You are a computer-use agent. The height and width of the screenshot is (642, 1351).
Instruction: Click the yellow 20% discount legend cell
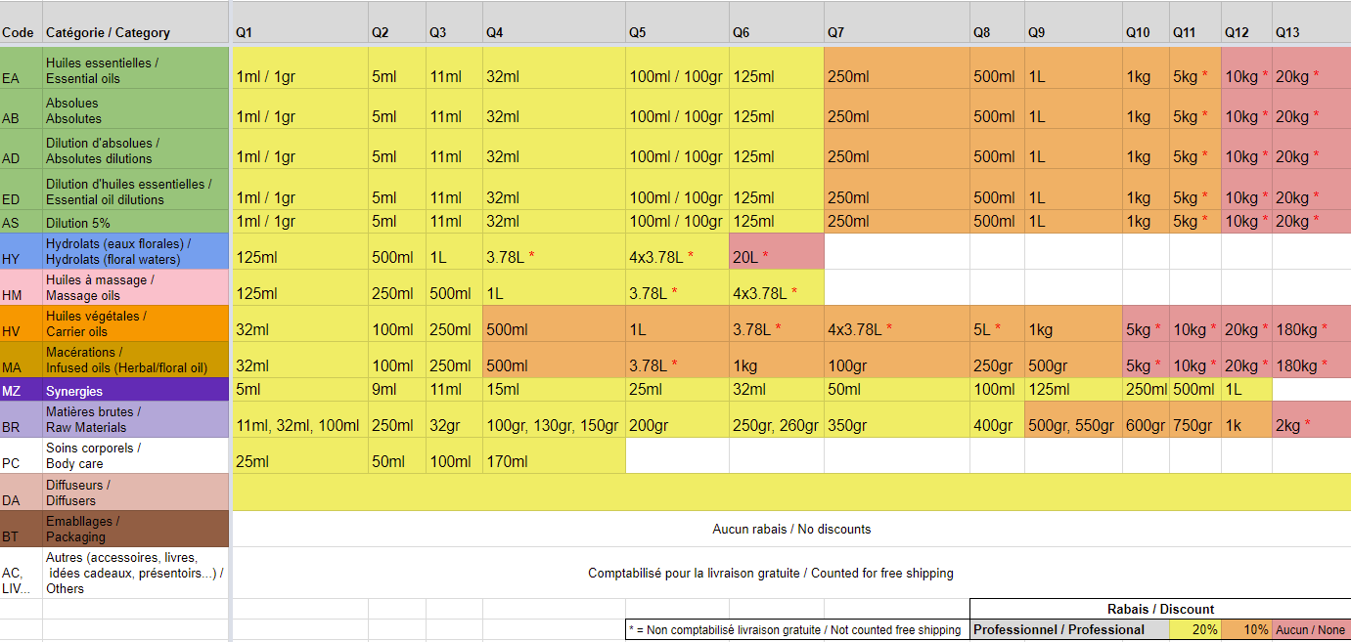[1195, 629]
